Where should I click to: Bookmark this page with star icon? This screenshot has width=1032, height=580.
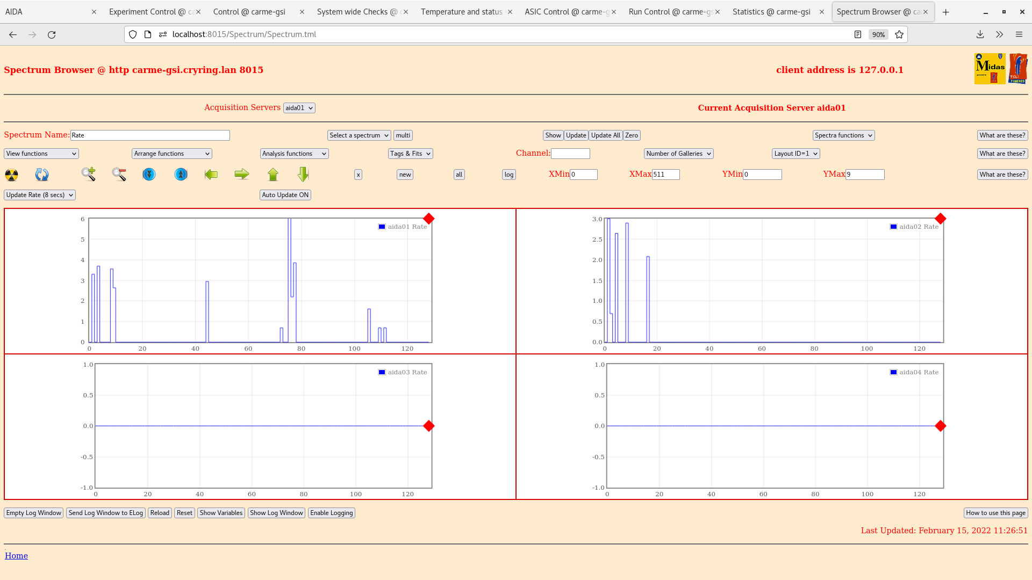[x=899, y=34]
